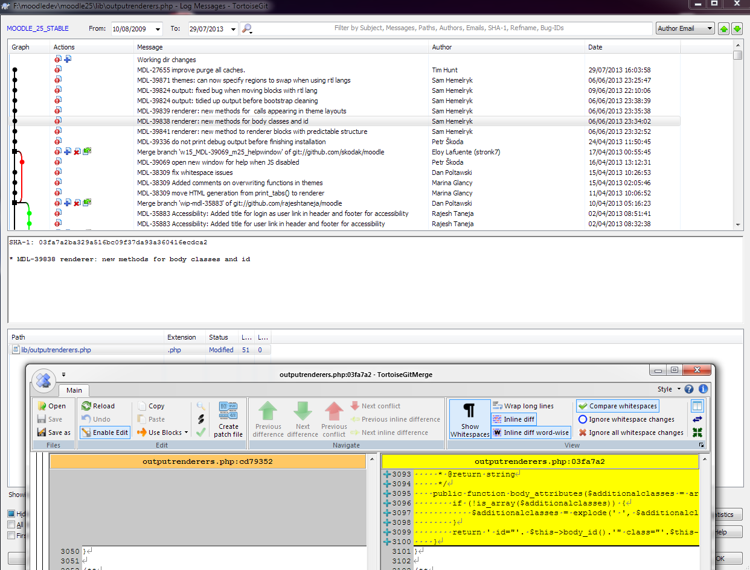750x570 pixels.
Task: Click the search filter magnifier icon
Action: (246, 28)
